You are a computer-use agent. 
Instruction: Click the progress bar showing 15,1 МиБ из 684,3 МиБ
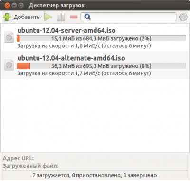click(101, 38)
